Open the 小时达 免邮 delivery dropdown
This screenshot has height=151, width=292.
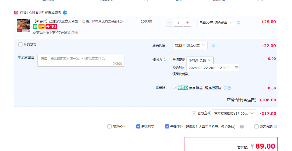(200, 60)
